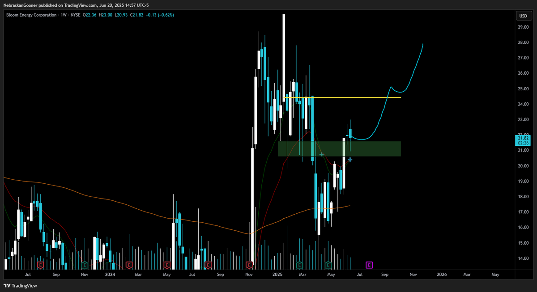Click the green earnings marker above Nov 2023
The width and height of the screenshot is (537, 292).
click(84, 265)
